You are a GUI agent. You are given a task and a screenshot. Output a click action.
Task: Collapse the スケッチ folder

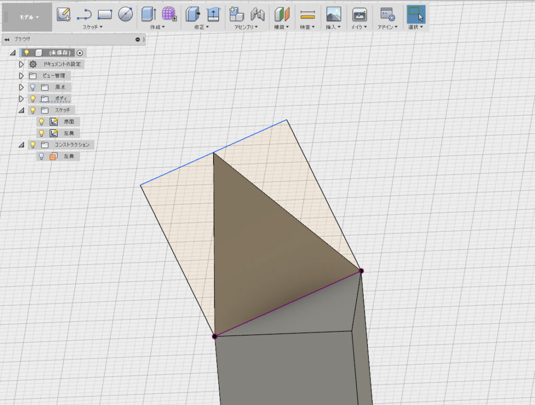tap(21, 110)
